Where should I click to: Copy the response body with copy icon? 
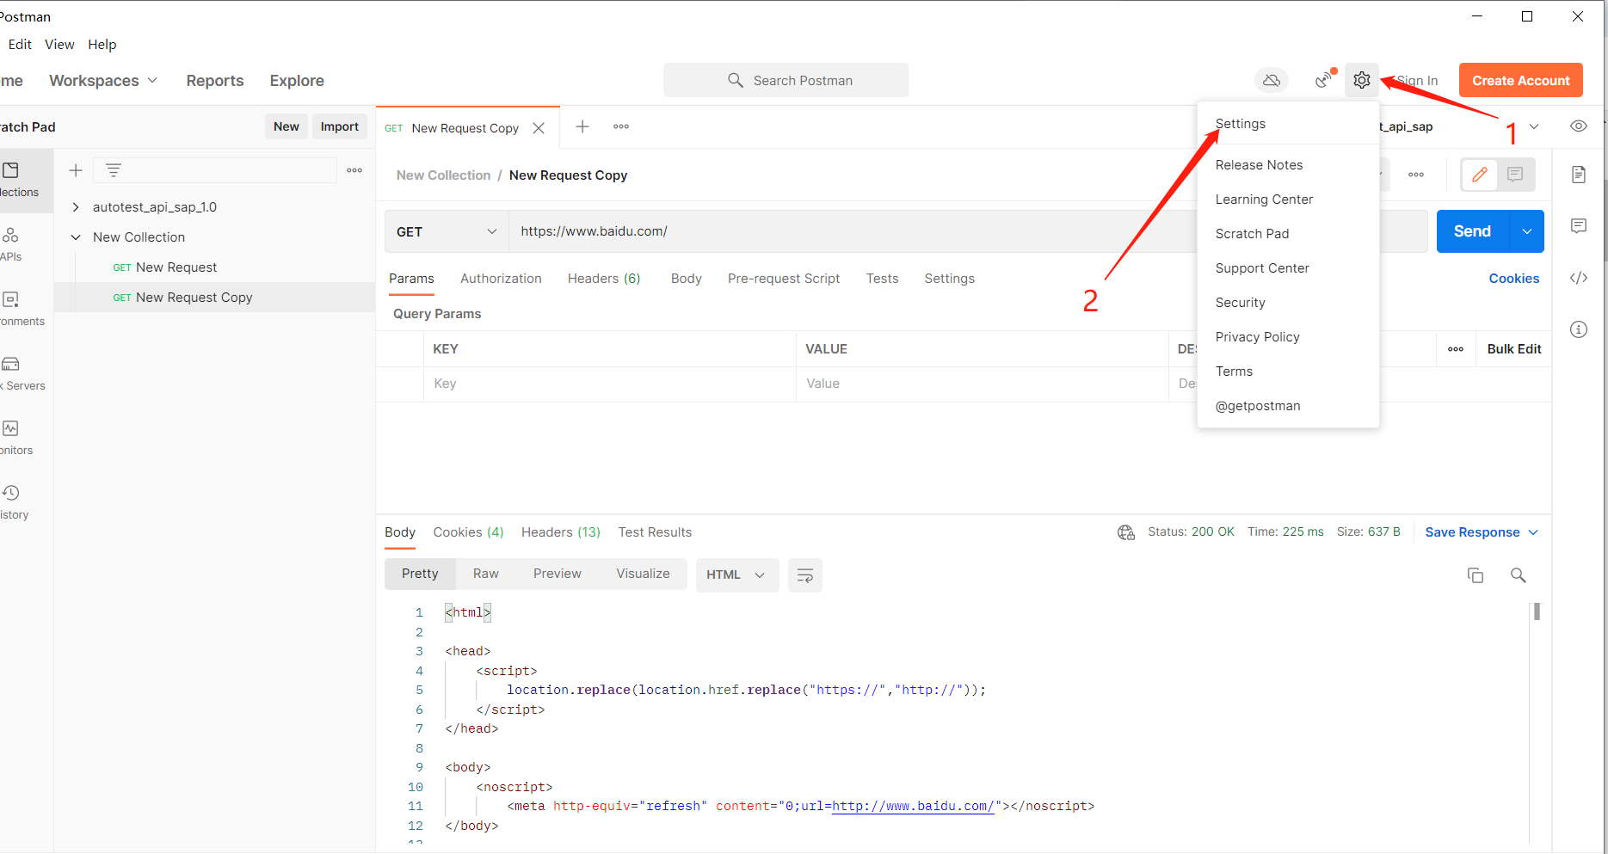pos(1475,575)
